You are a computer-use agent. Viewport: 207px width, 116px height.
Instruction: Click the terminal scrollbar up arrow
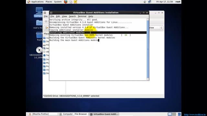(x=148, y=19)
